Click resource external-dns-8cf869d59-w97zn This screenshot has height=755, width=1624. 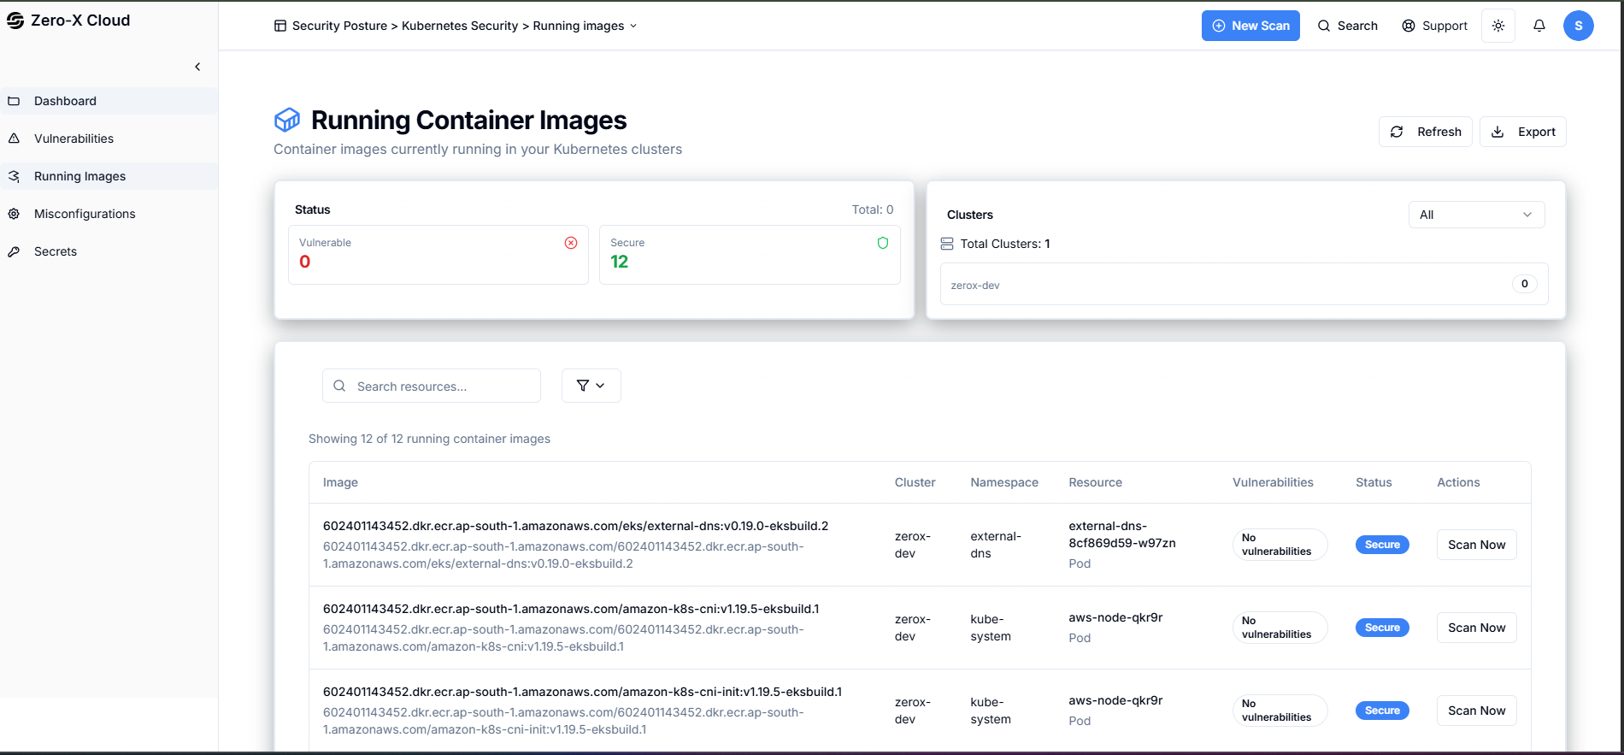point(1122,534)
